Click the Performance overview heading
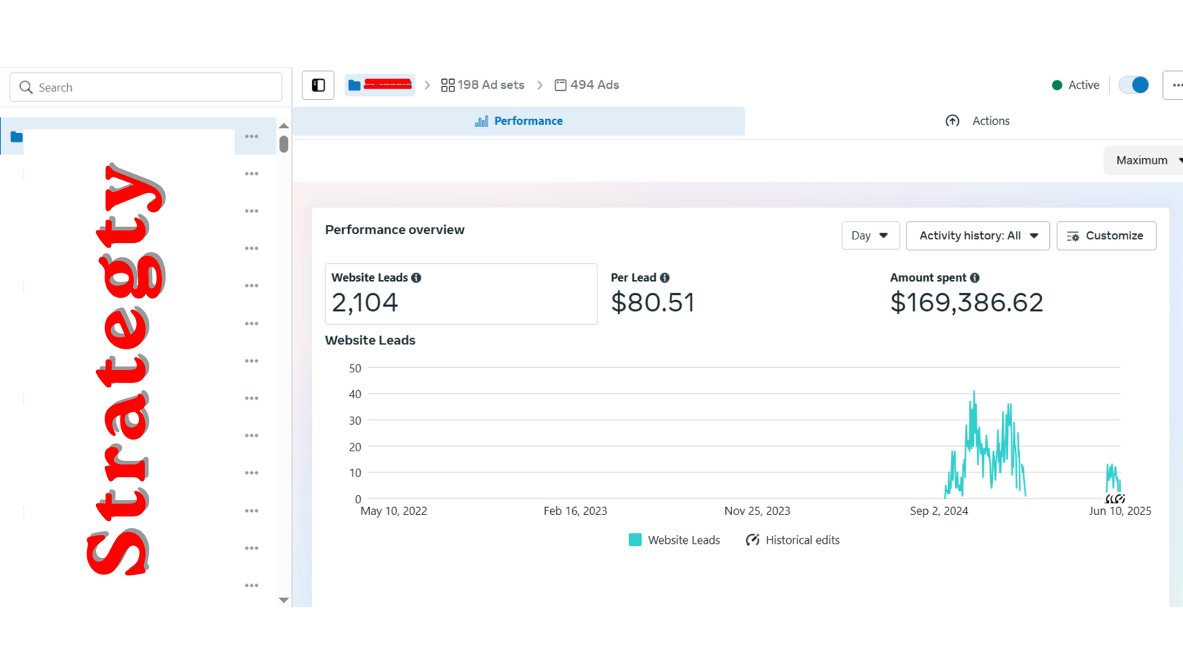The image size is (1183, 665). click(395, 230)
